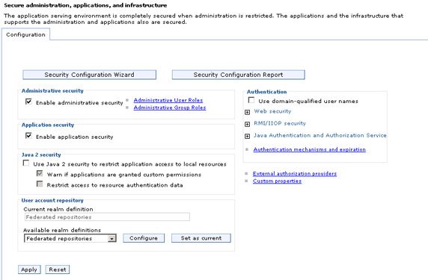Screen dimensions: 428x280
Task: Click the Web security label
Action: click(272, 111)
